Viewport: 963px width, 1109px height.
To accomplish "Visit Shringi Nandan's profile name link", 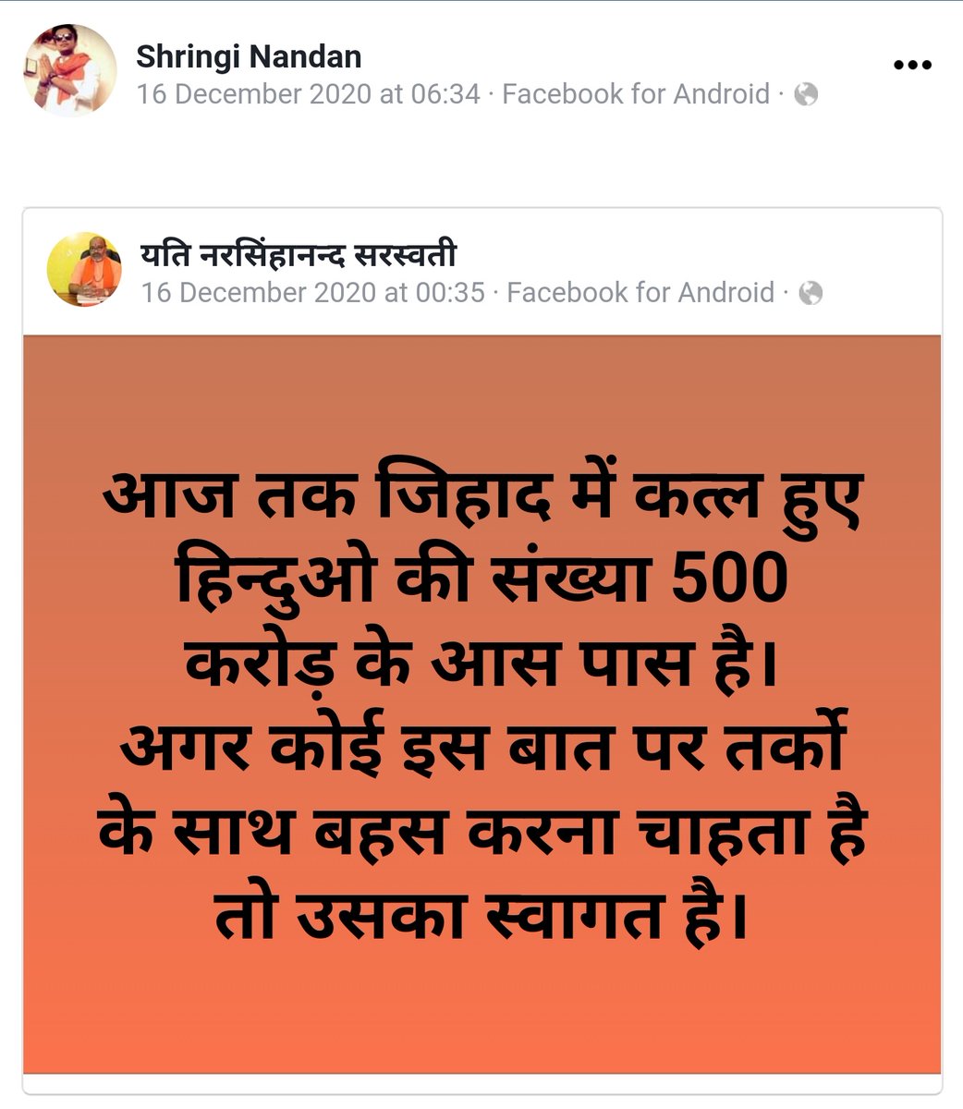I will coord(249,56).
